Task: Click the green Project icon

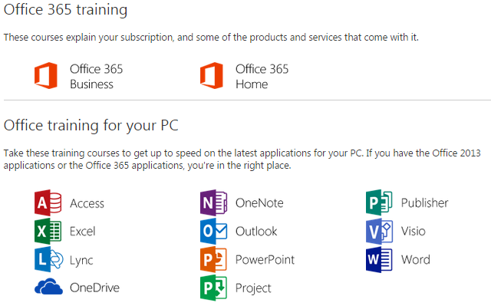Action: tap(213, 288)
